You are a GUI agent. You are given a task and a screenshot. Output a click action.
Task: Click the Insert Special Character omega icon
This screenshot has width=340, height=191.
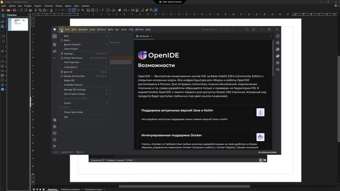pos(97,10)
